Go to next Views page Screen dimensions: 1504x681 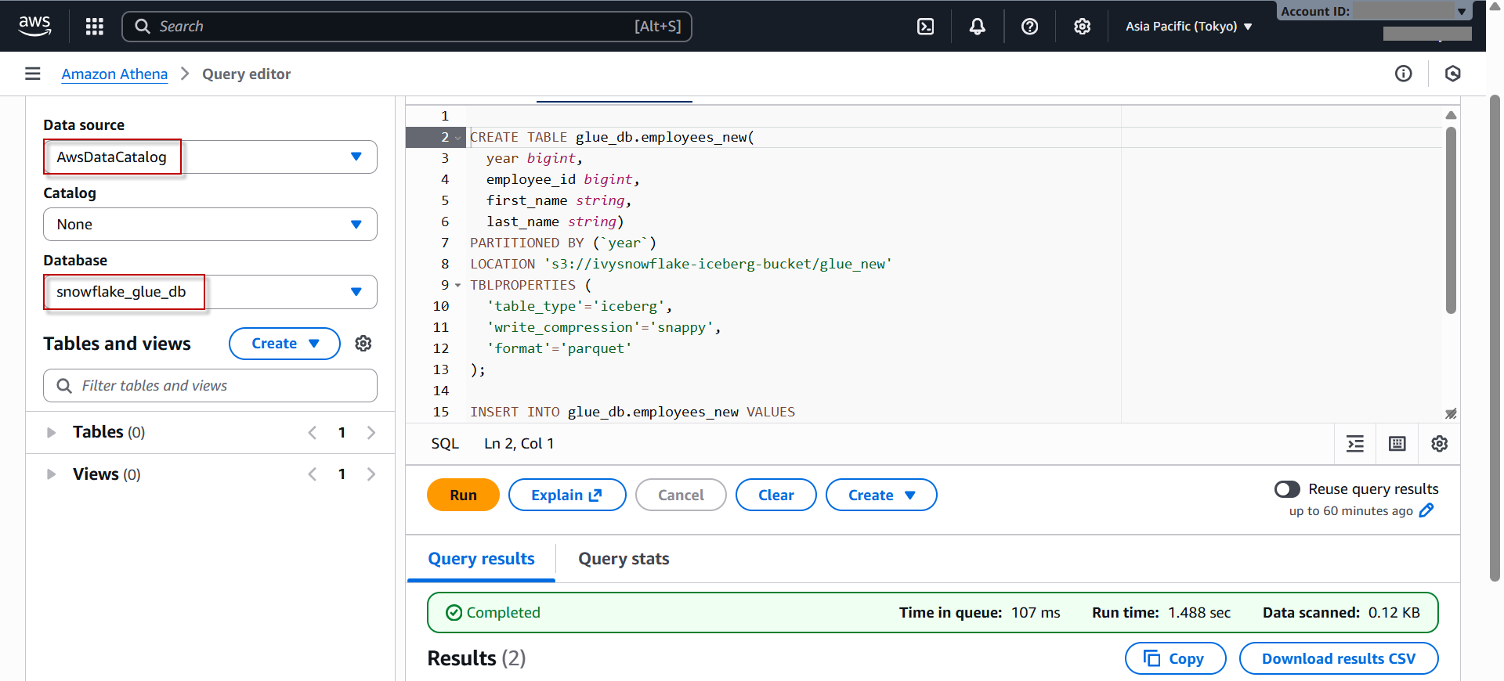371,474
